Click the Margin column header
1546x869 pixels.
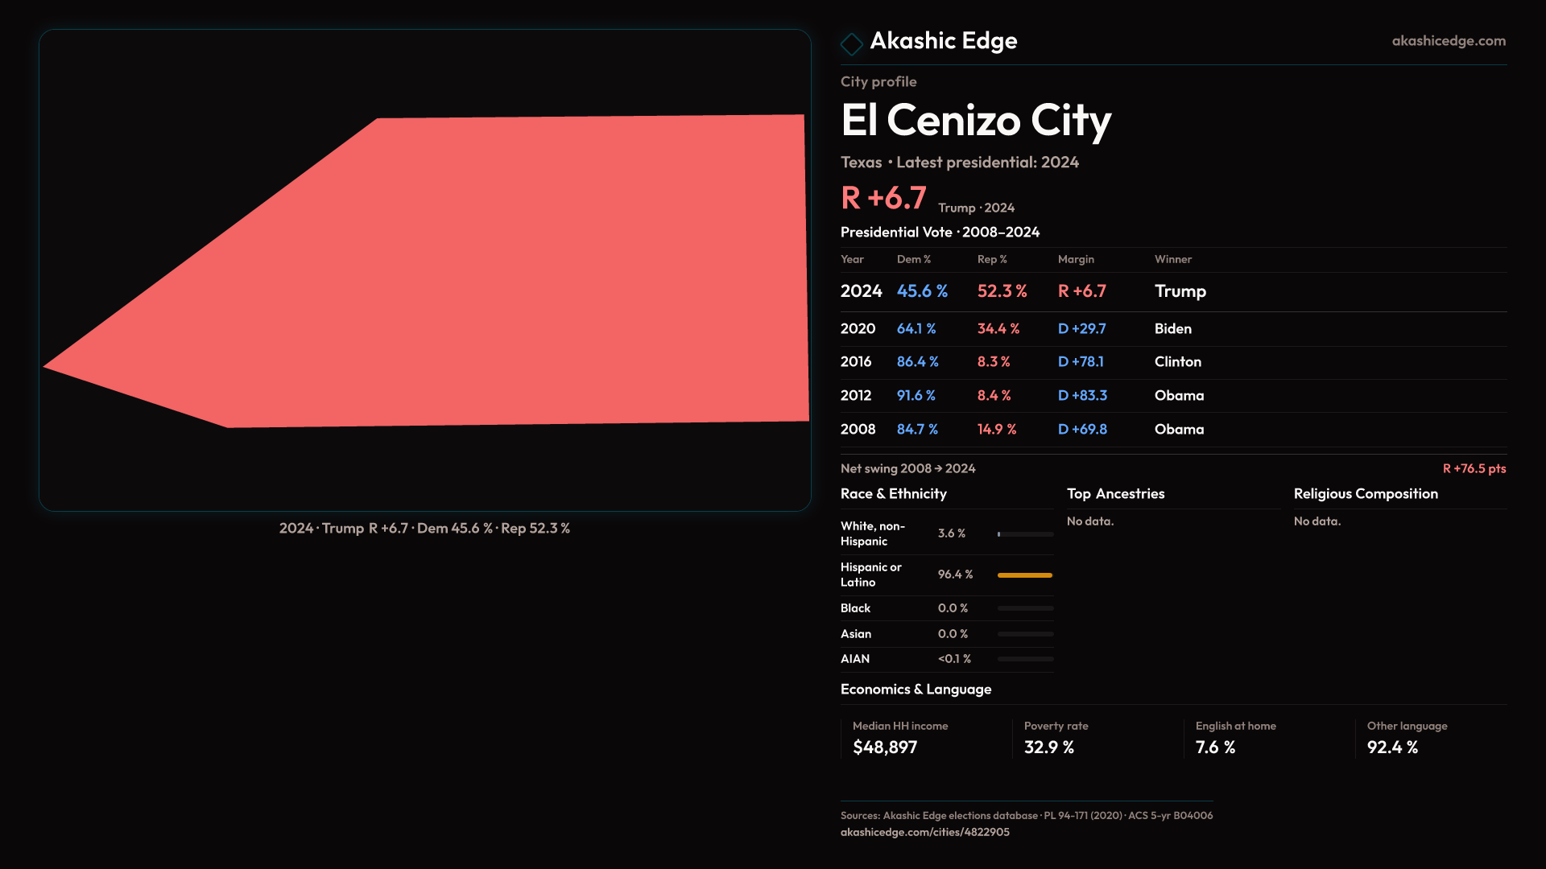click(1076, 259)
